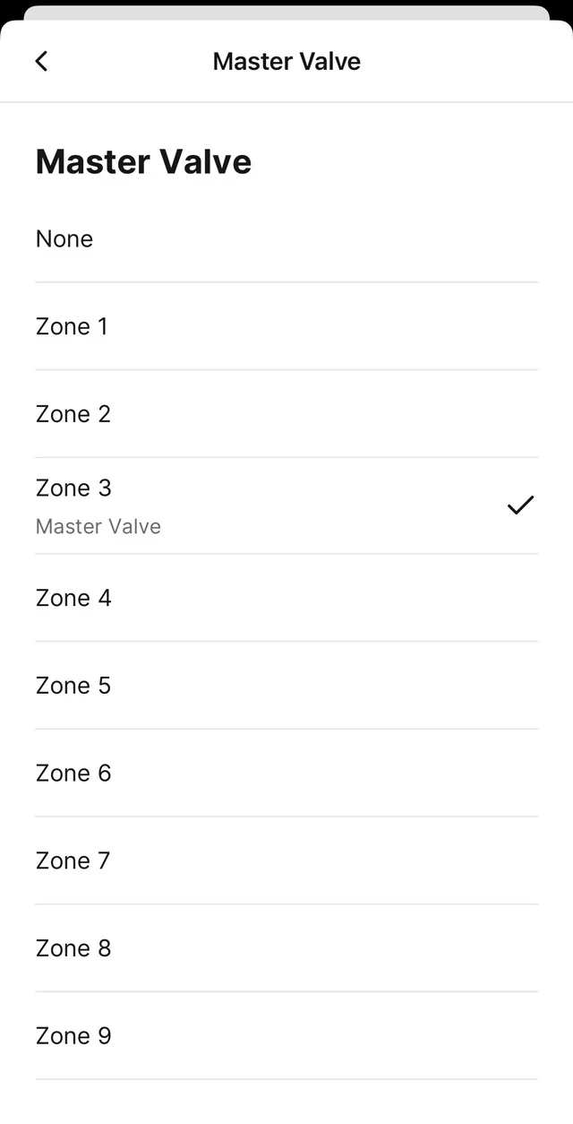Pick Zone 4 from the list
The height and width of the screenshot is (1124, 573).
(73, 598)
